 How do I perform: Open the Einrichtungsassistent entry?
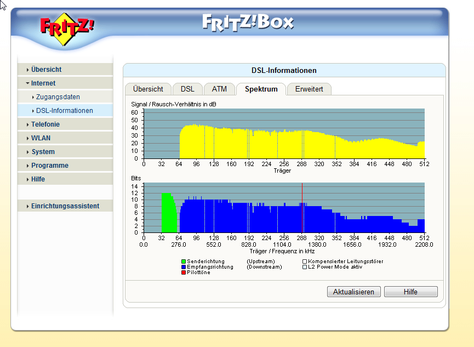[65, 206]
